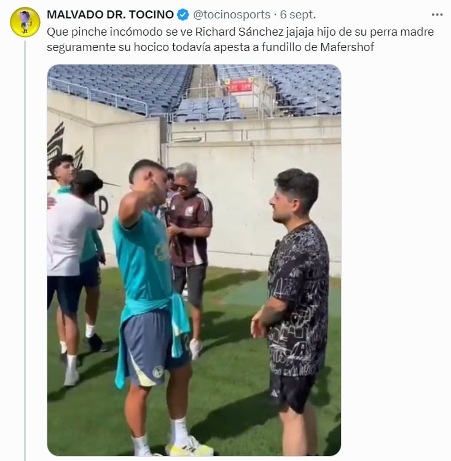Play the embedded video on the tweet

click(194, 260)
